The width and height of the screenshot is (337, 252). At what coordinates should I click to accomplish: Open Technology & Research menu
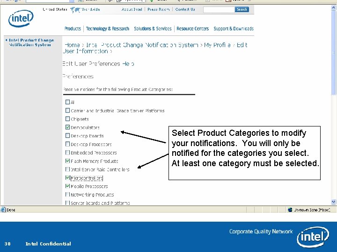108,28
